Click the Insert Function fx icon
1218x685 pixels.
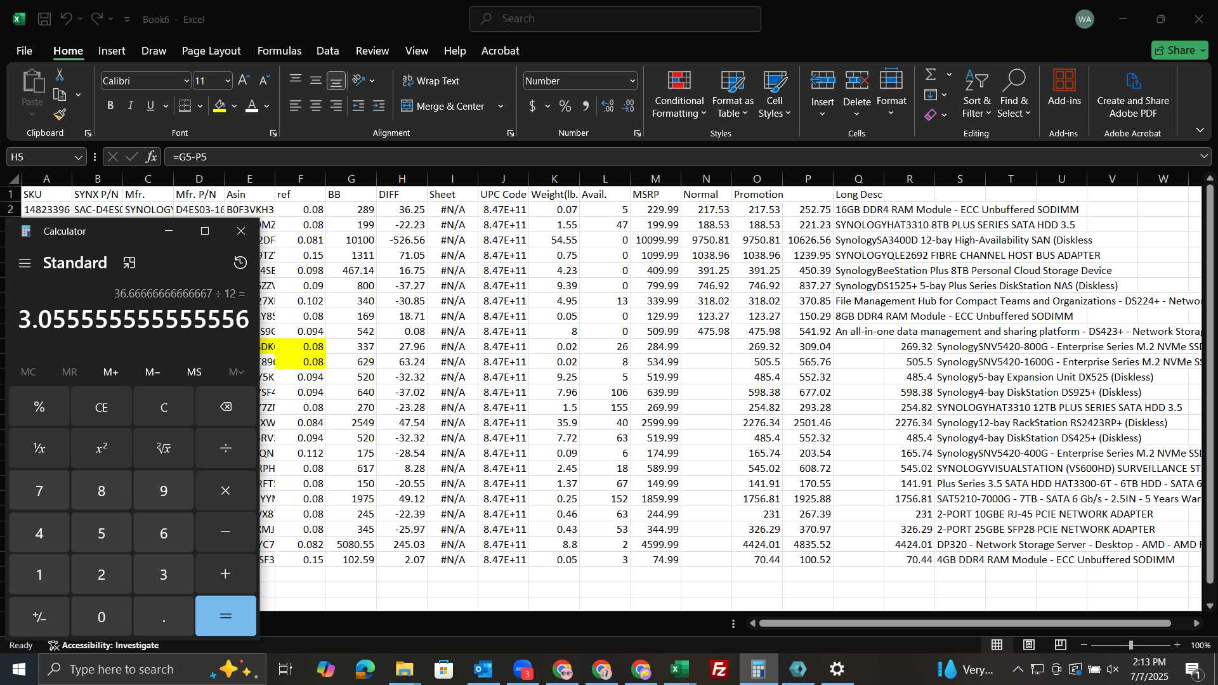tap(151, 157)
